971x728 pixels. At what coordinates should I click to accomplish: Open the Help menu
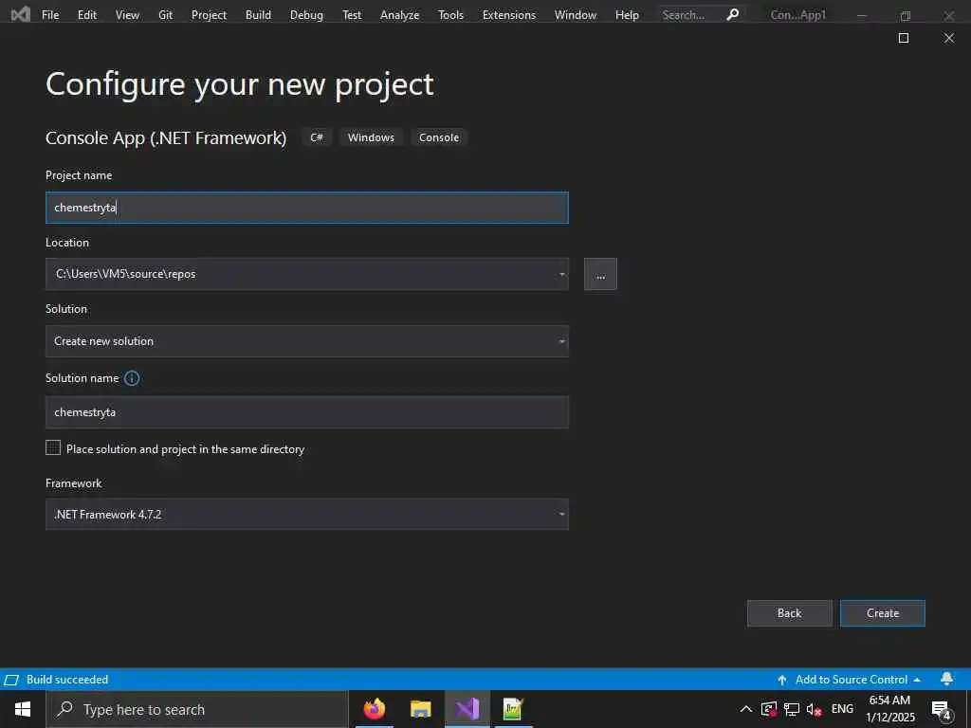tap(627, 15)
